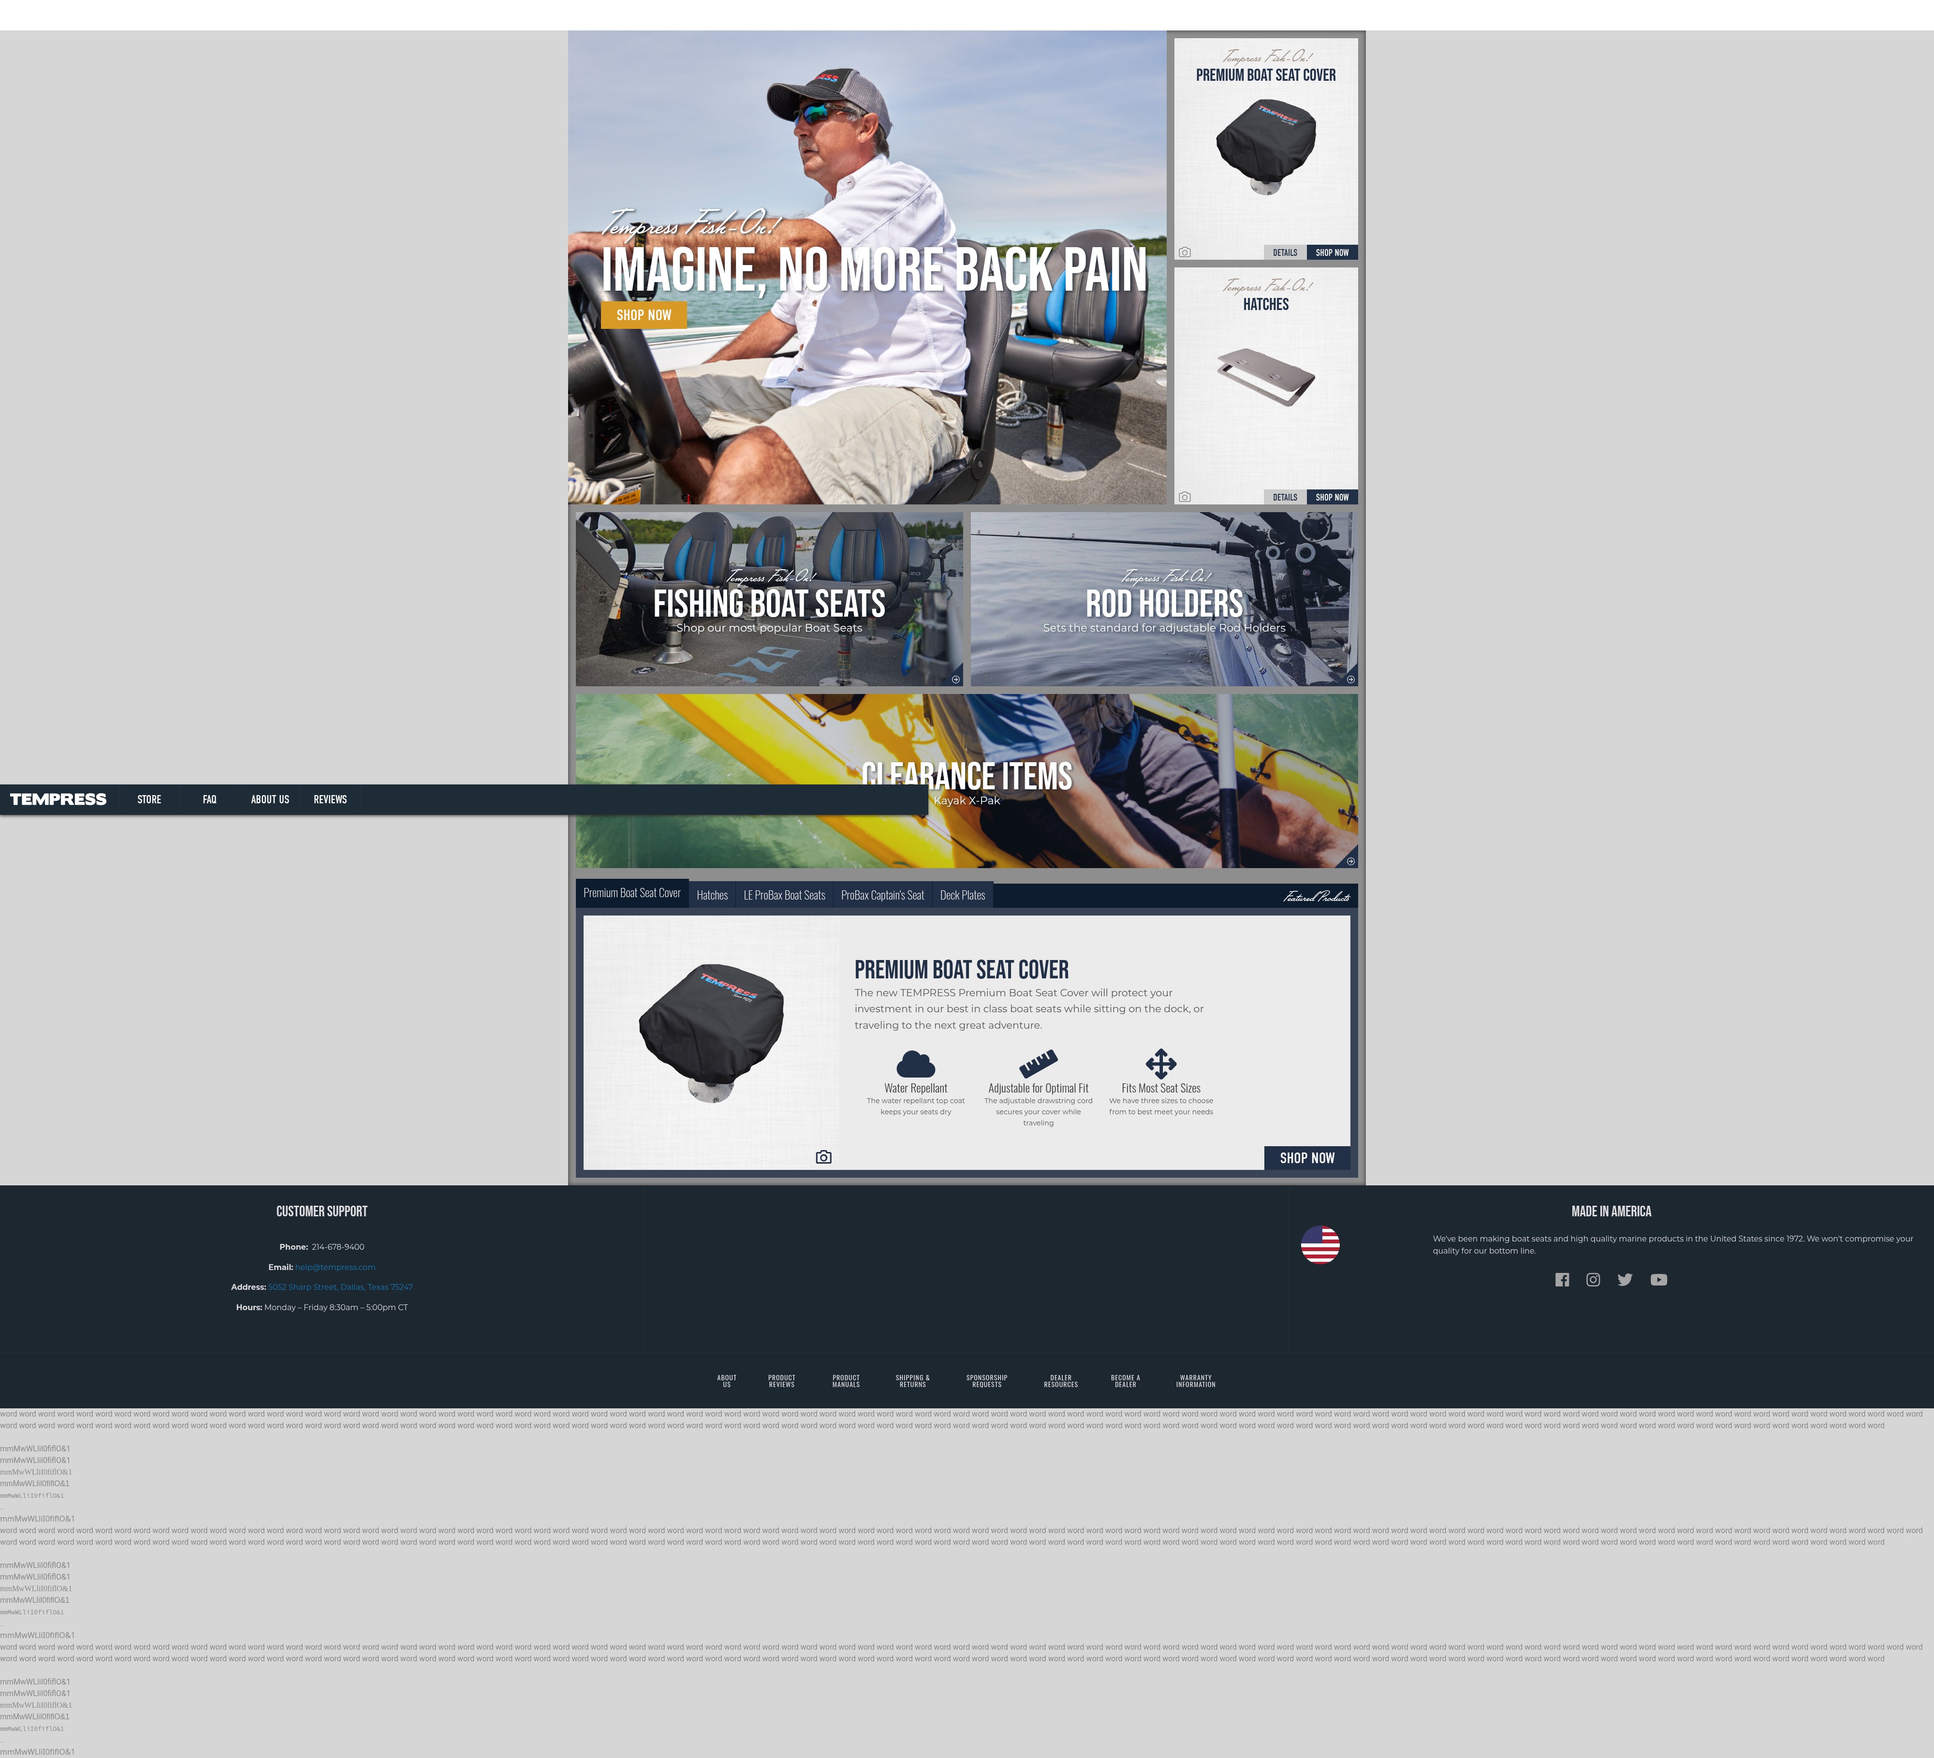Open the Facebook icon in the footer
Image resolution: width=1934 pixels, height=1758 pixels.
1562,1279
